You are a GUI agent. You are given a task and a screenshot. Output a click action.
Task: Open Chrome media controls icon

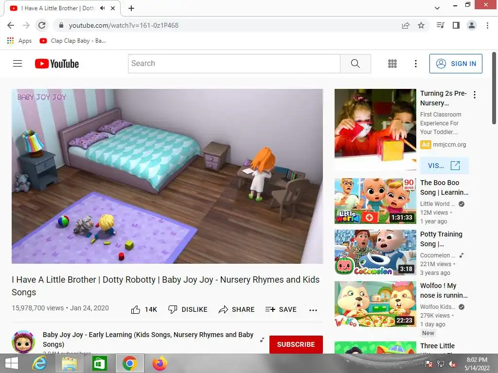click(x=440, y=25)
